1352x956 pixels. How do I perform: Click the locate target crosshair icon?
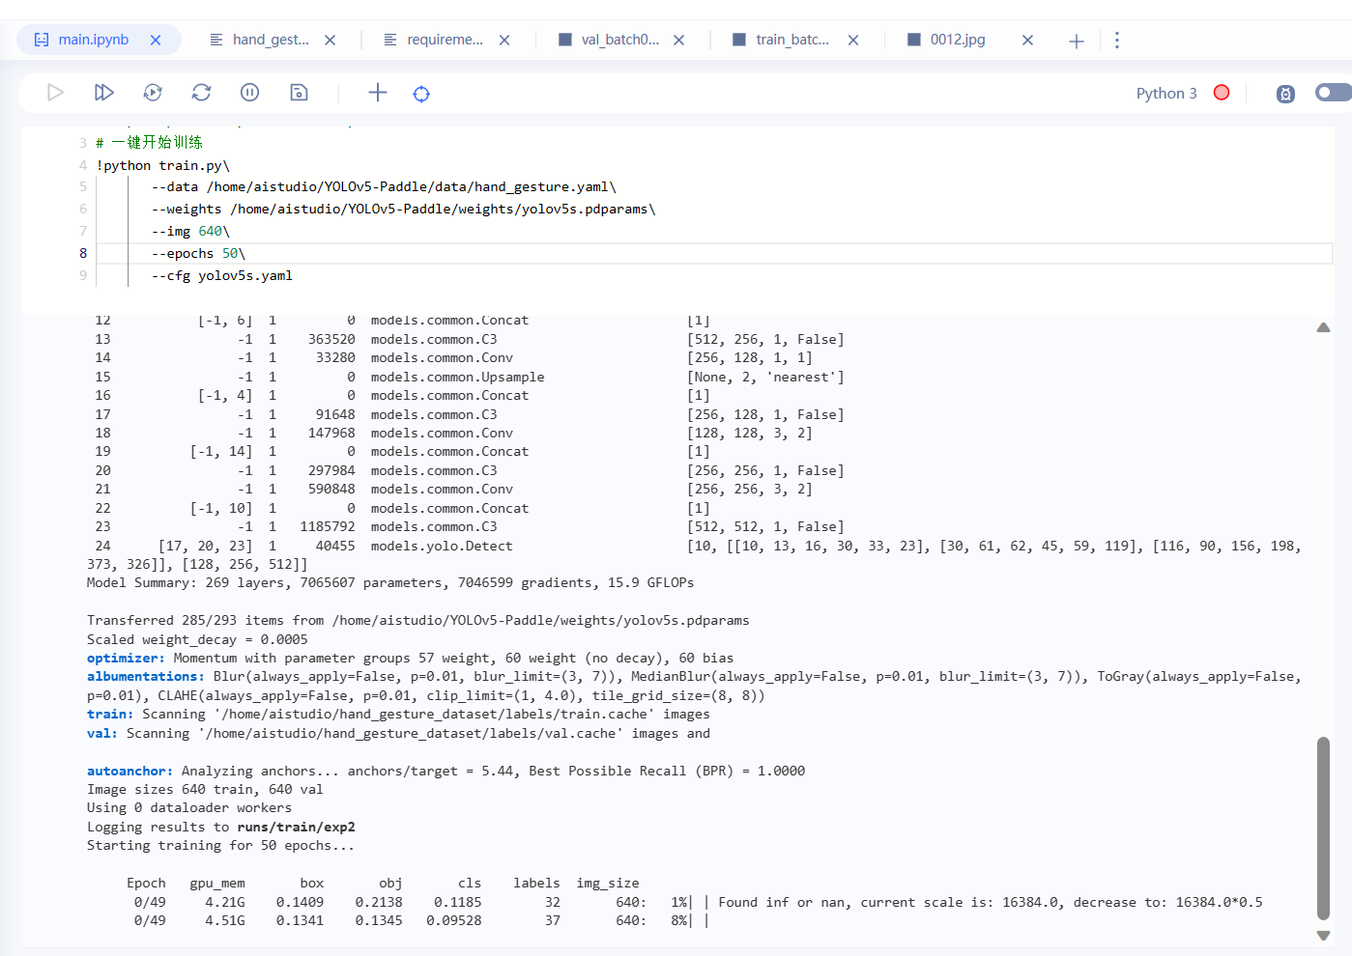point(421,94)
